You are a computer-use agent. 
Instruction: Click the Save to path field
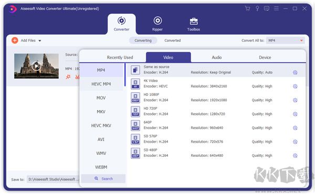(x=52, y=179)
